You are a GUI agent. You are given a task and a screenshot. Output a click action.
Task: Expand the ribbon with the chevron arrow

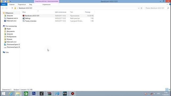tap(167, 4)
